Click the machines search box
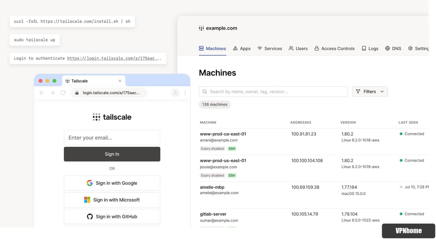Screen dimensions: 436x239 point(273,92)
